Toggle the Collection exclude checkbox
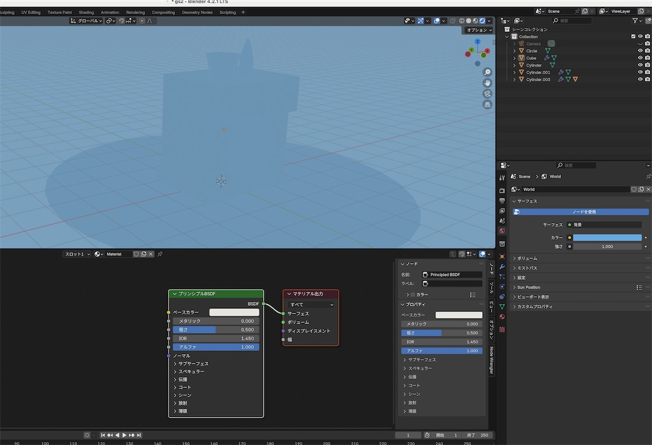Screen dimensions: 652x445 [634, 36]
